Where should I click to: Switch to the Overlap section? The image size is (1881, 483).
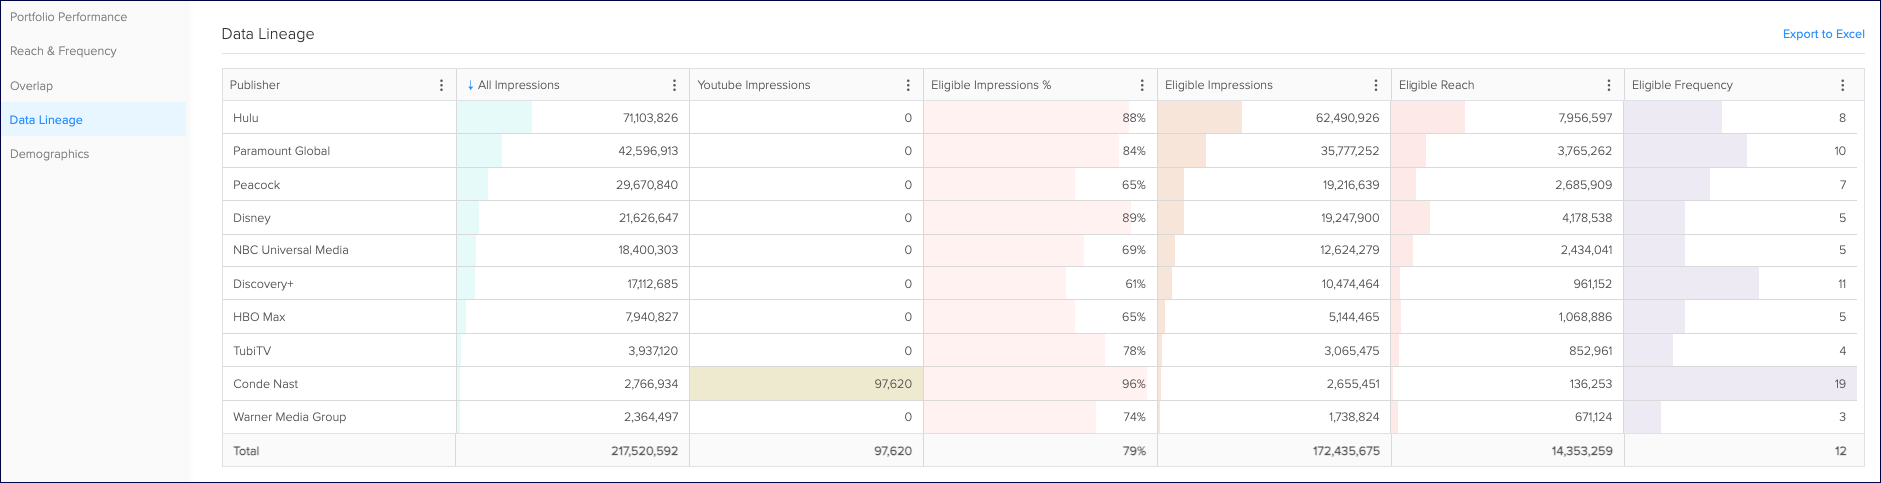tap(31, 86)
